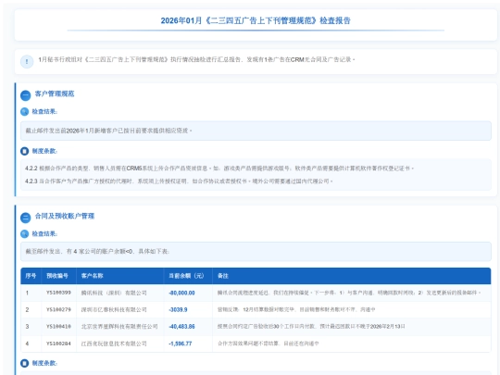Click prepayment number YS100410
Viewport: 500px width, 375px height.
point(58,327)
